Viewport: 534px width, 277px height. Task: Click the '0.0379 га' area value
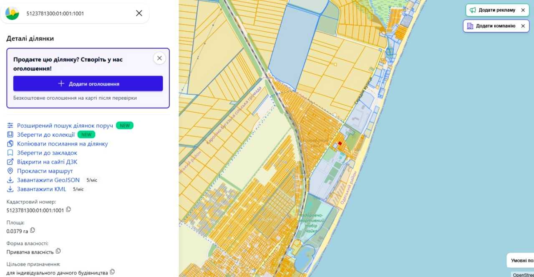18,231
